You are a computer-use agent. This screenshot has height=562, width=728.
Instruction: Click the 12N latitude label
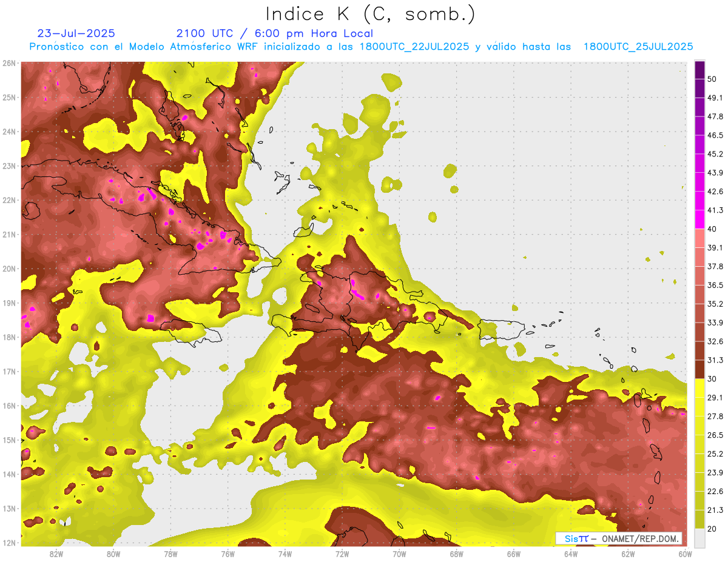[9, 543]
